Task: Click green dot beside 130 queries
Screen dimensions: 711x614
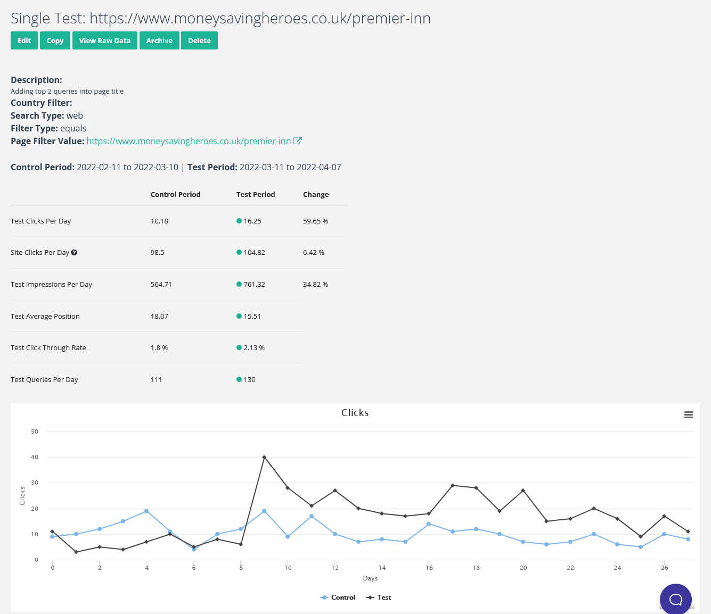Action: (x=239, y=379)
